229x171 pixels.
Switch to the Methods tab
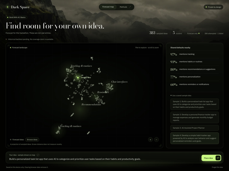[x=123, y=7]
